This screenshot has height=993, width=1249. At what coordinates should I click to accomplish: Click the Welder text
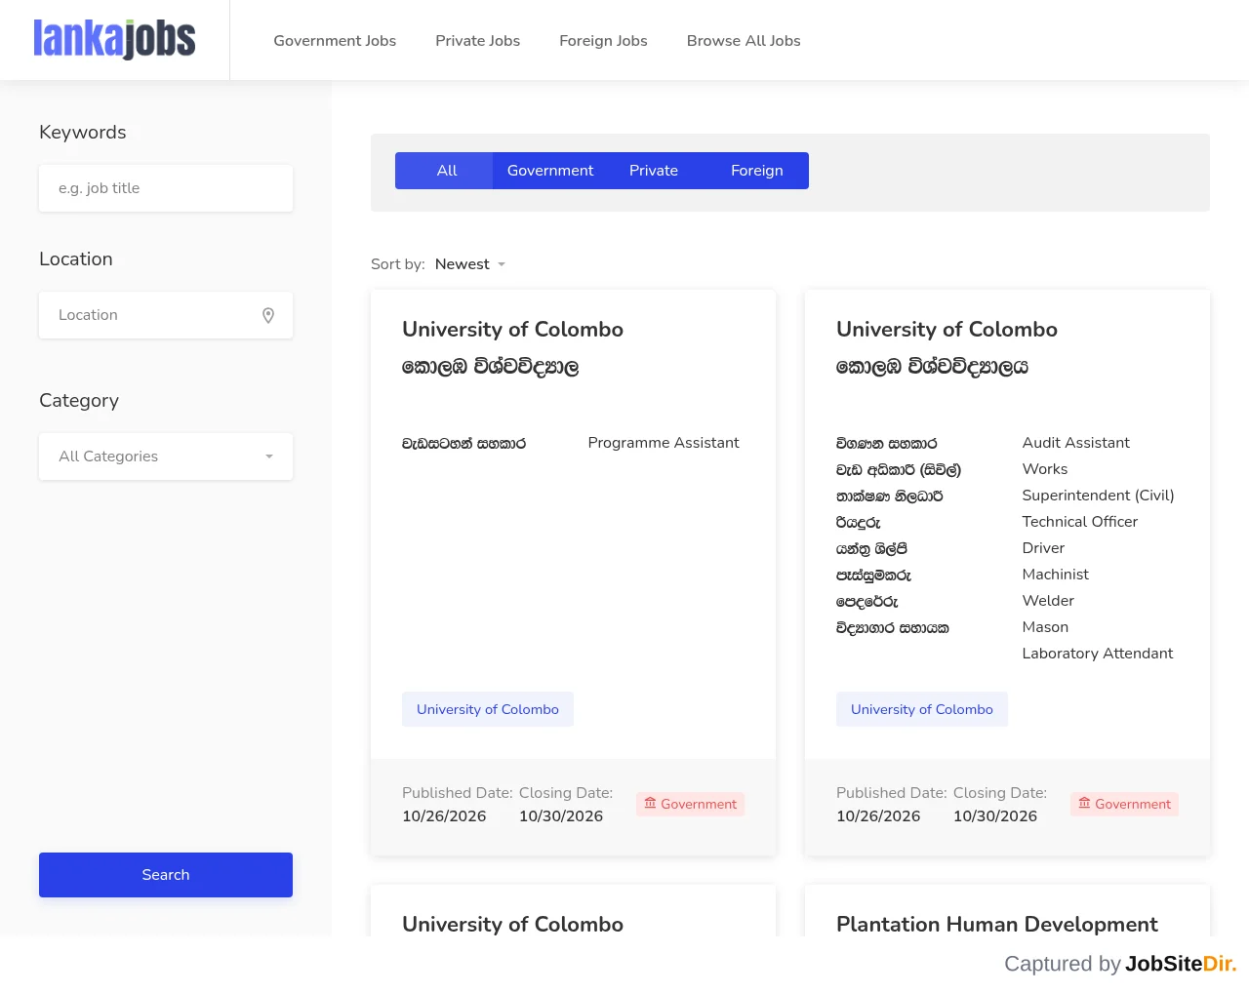1048,601
